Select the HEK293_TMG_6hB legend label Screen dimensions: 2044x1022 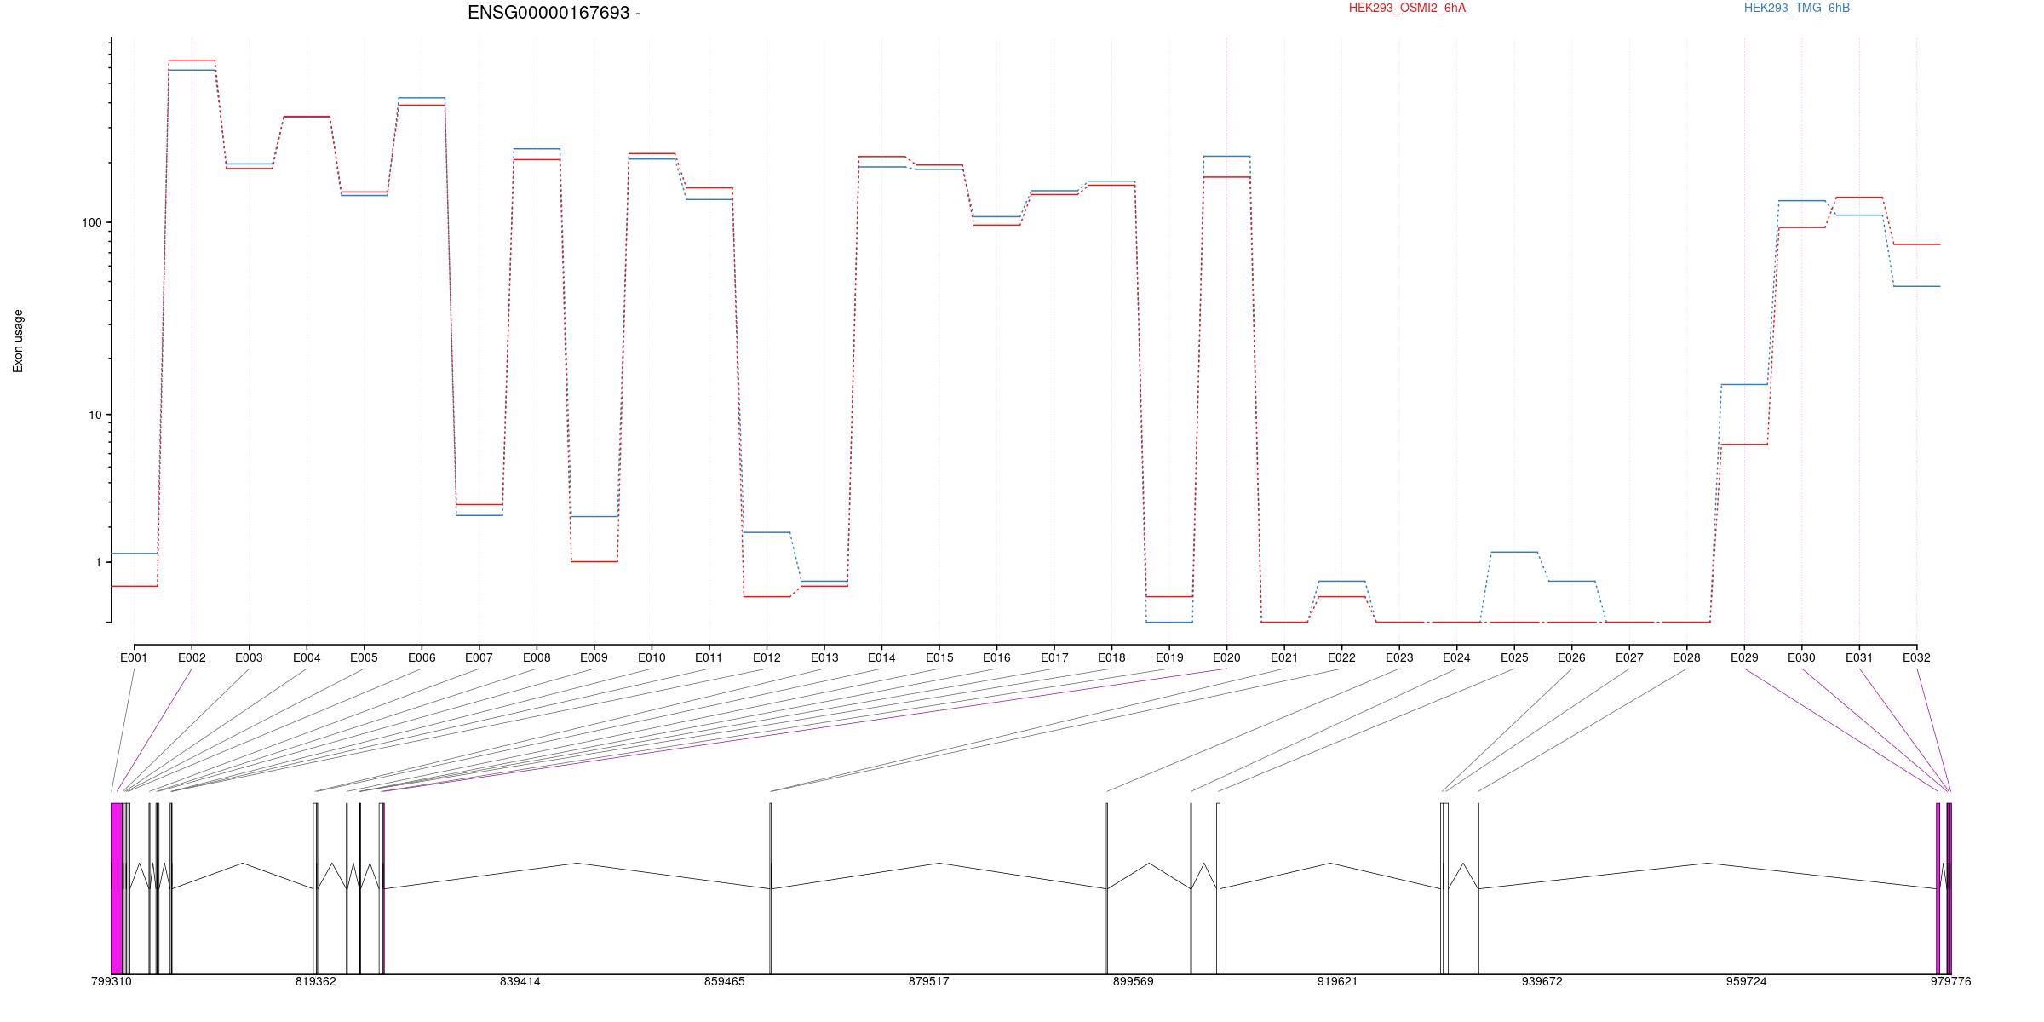[x=1797, y=8]
